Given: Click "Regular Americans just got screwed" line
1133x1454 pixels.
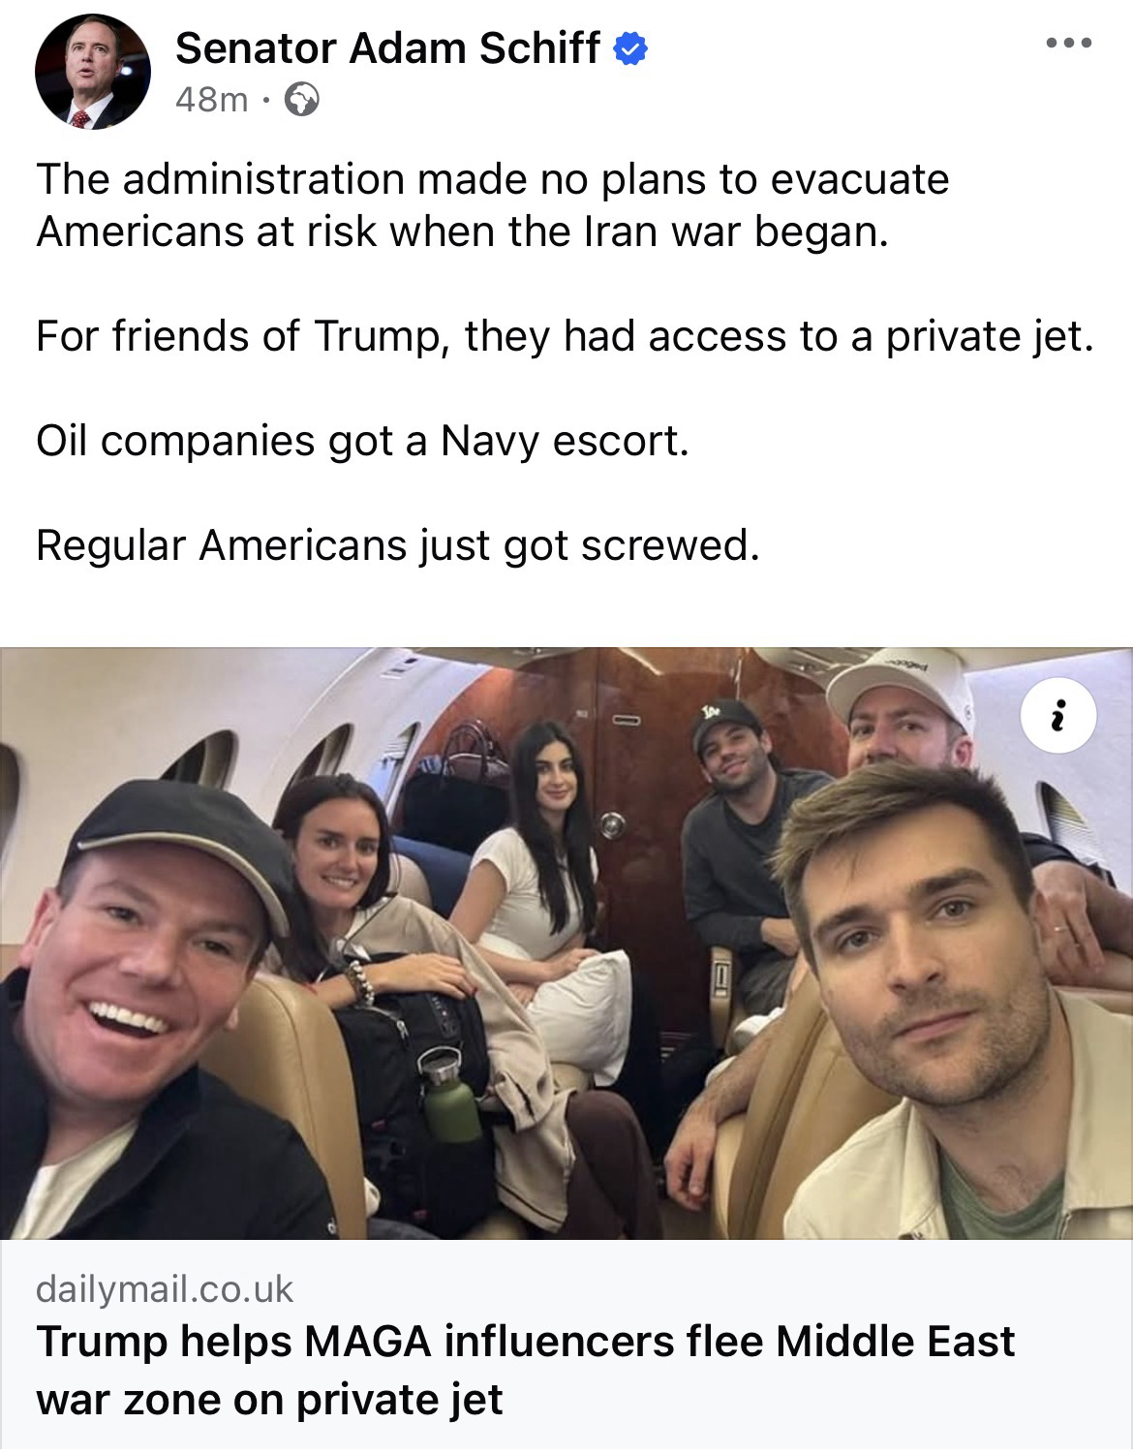Looking at the screenshot, I should click(x=397, y=545).
